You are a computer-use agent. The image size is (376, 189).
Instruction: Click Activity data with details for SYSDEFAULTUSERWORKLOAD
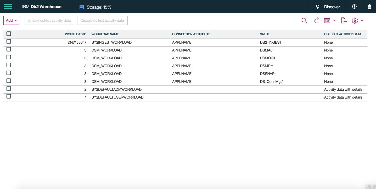[x=343, y=97]
